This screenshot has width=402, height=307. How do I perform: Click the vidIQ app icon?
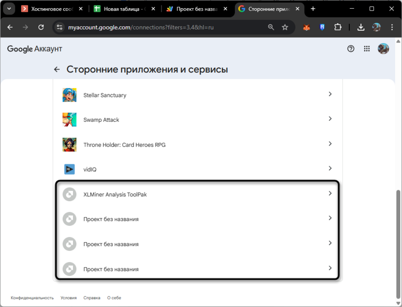69,169
